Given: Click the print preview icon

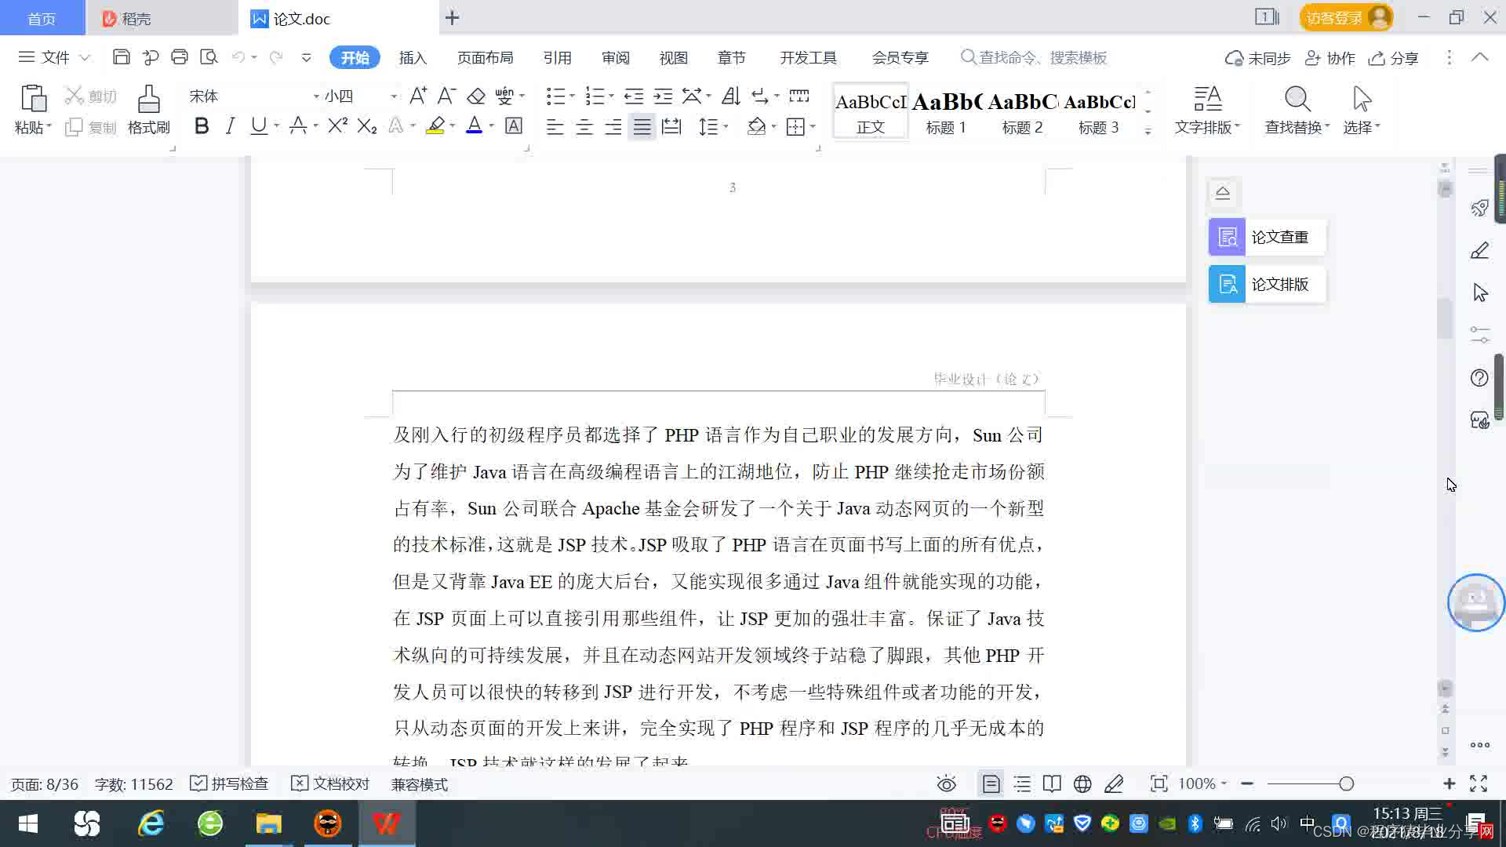Looking at the screenshot, I should [209, 57].
